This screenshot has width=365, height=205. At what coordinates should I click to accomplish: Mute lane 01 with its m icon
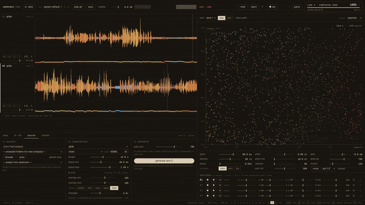(9, 56)
